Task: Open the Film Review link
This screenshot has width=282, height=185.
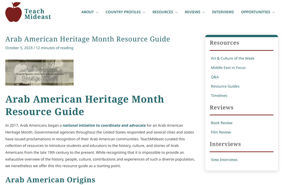Action: point(221,132)
